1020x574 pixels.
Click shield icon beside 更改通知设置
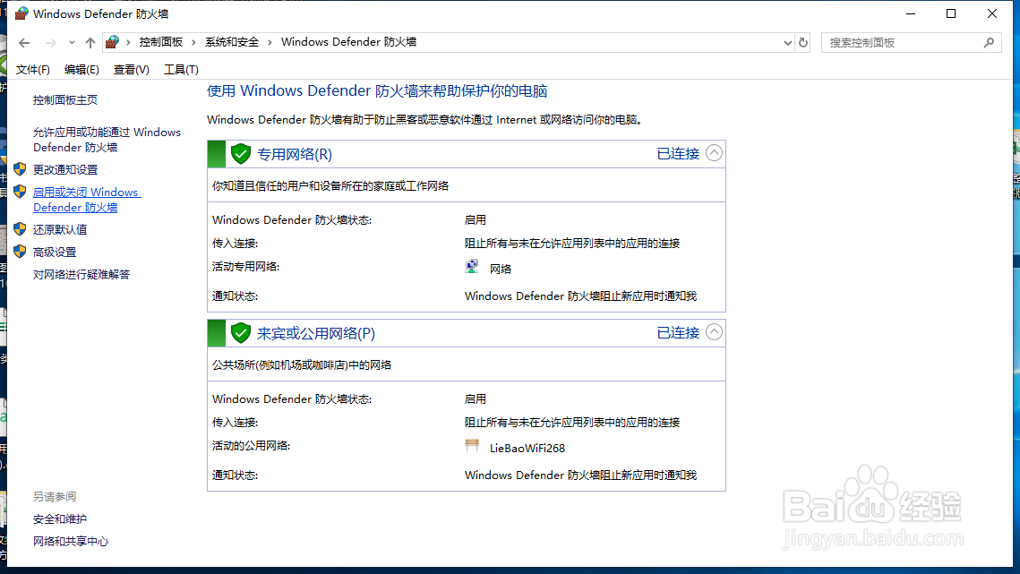(x=20, y=169)
